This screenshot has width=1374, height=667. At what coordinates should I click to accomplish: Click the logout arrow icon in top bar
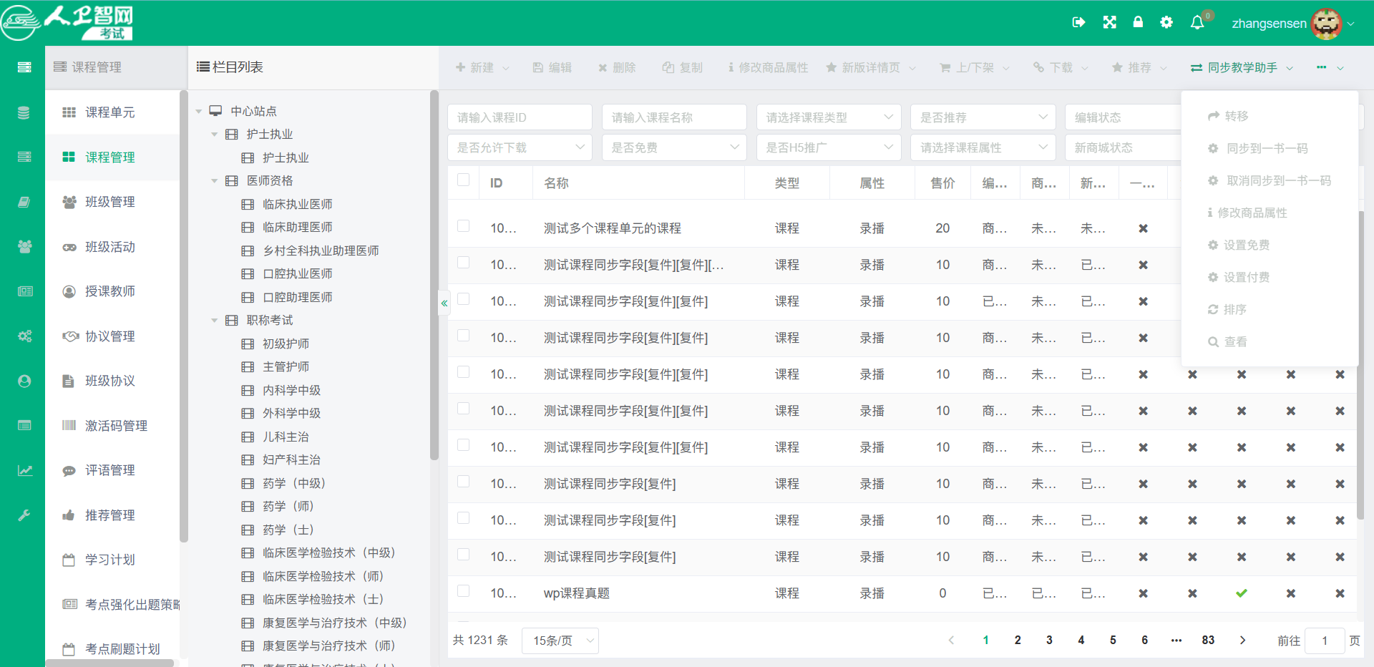coord(1079,22)
